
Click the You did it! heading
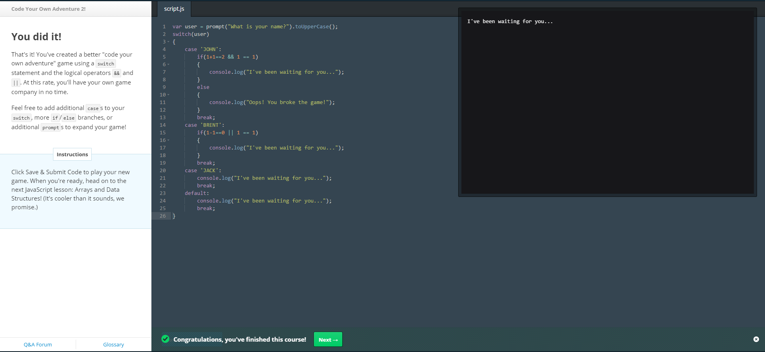(x=36, y=37)
